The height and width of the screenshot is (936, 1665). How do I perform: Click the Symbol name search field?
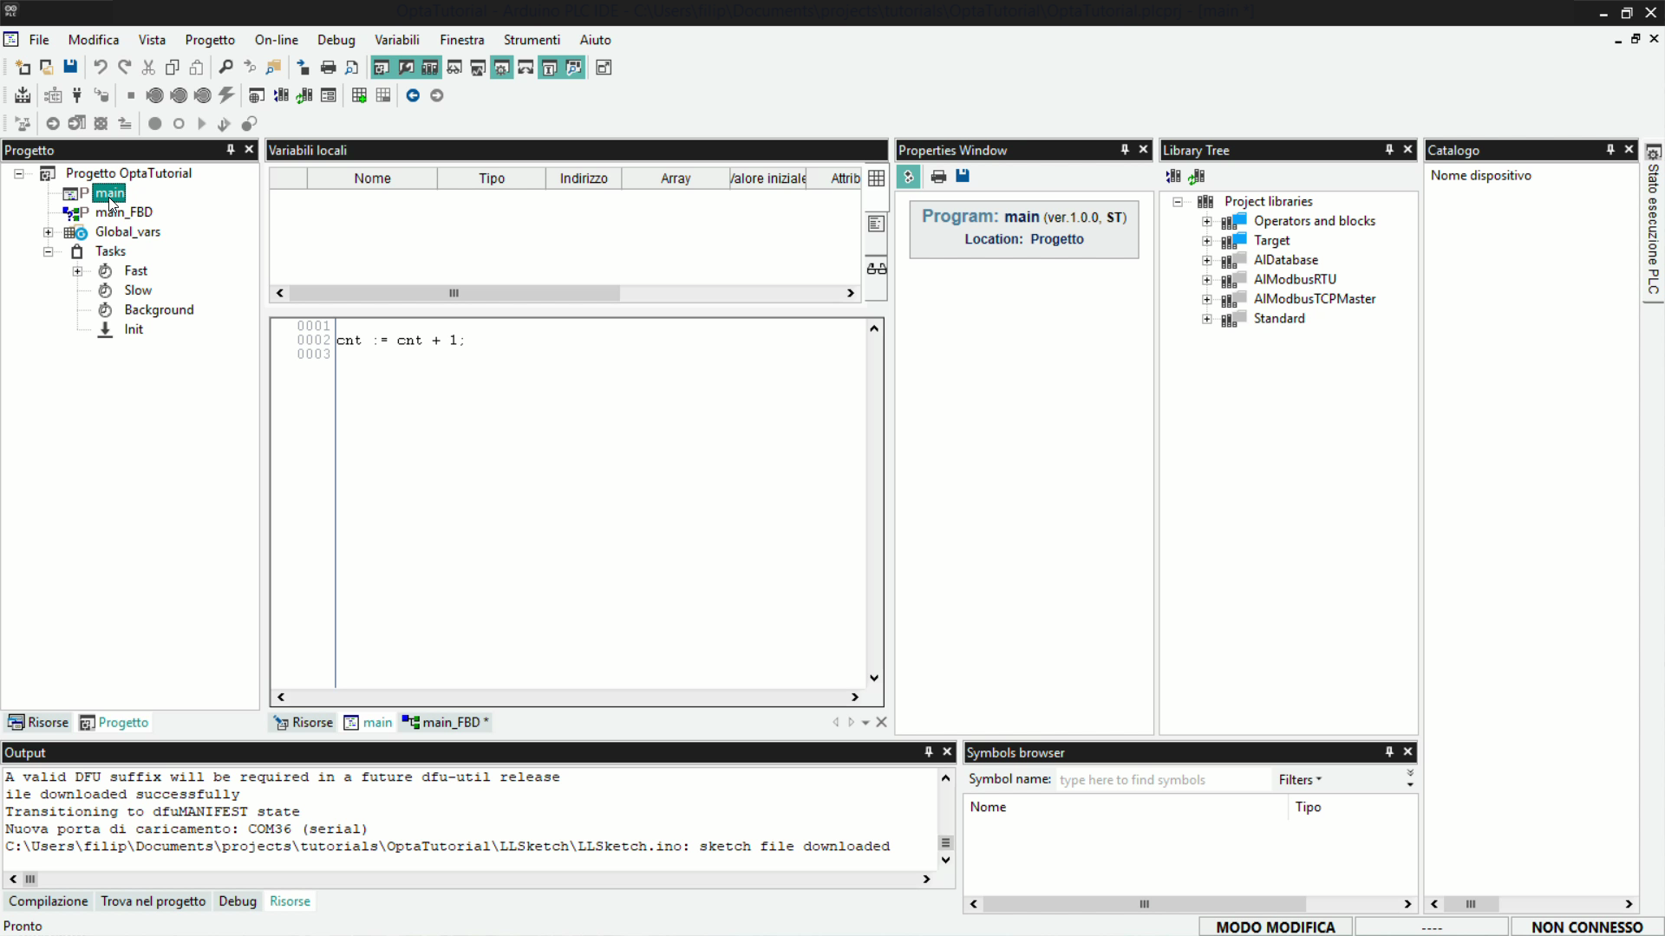1162,780
